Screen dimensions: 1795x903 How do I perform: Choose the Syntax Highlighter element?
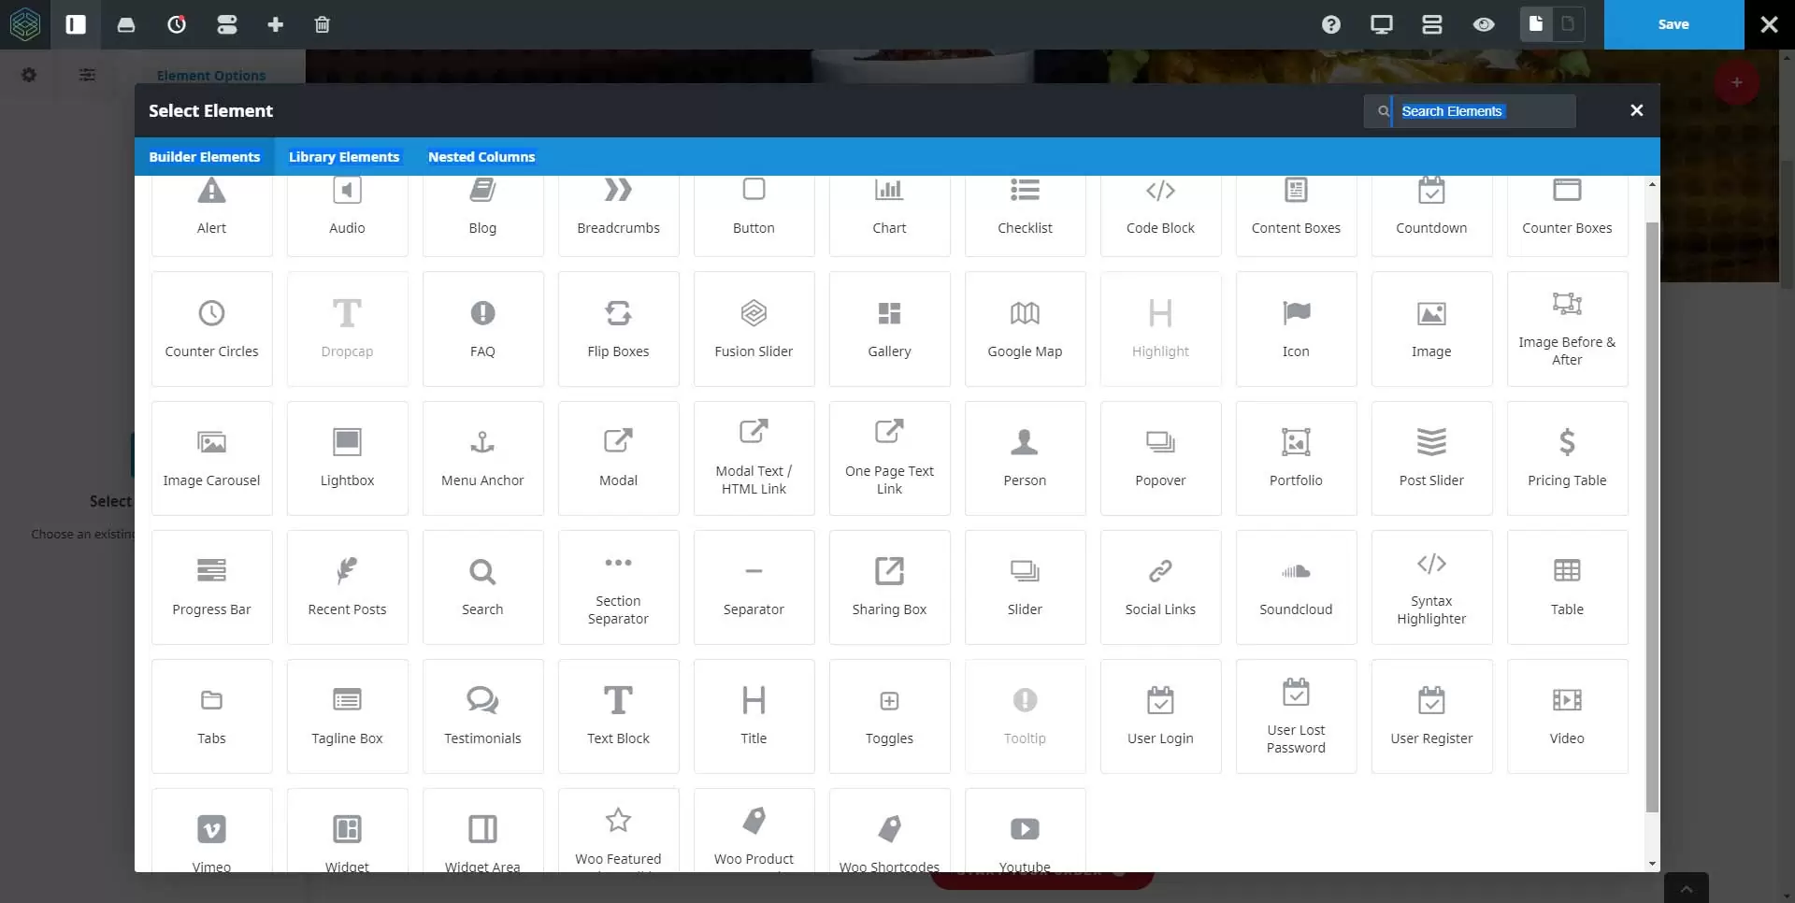1431,587
